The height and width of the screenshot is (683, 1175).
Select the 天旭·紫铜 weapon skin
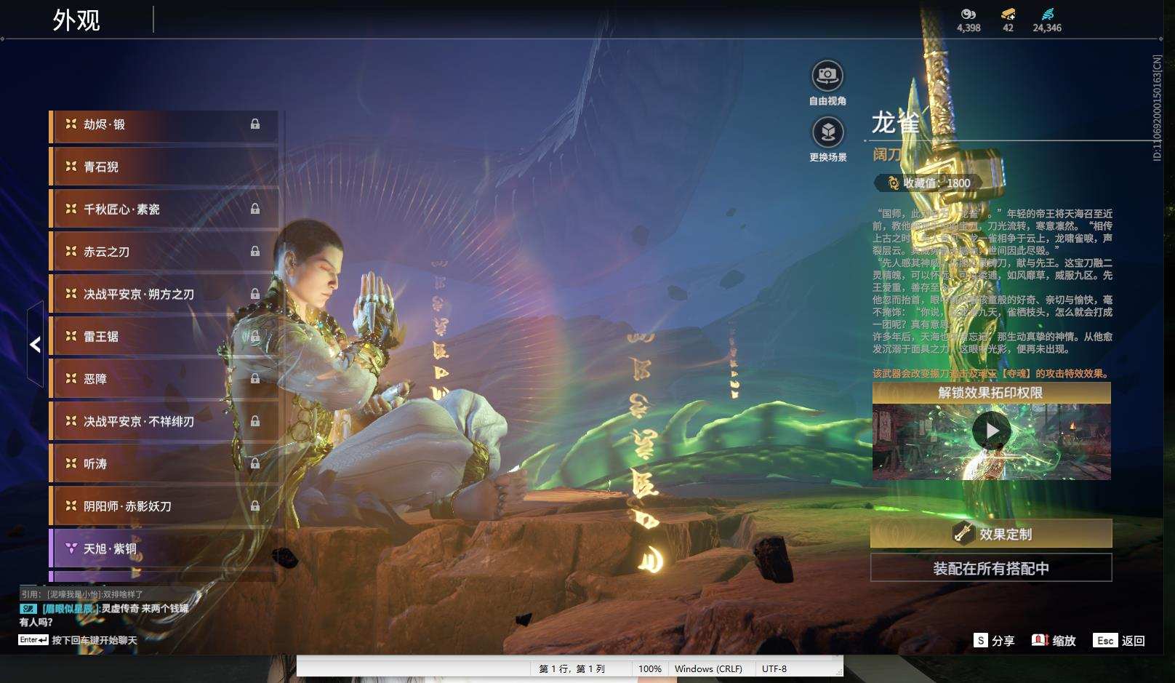164,548
